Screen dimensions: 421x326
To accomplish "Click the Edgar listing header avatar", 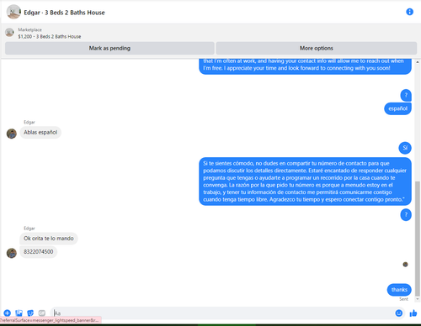I will click(x=13, y=12).
